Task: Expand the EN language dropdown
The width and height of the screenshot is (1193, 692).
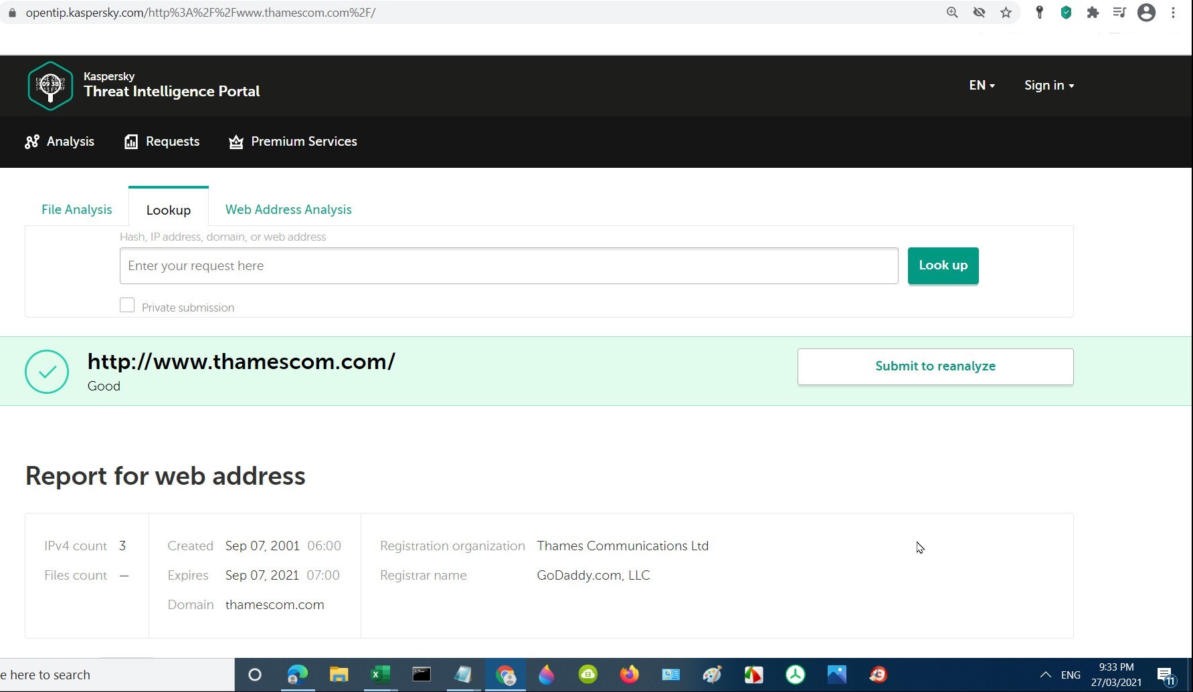Action: click(x=982, y=86)
